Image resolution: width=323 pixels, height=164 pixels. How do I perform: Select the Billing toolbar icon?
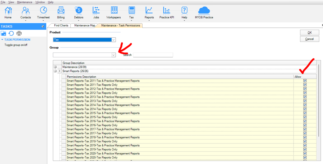(61, 11)
